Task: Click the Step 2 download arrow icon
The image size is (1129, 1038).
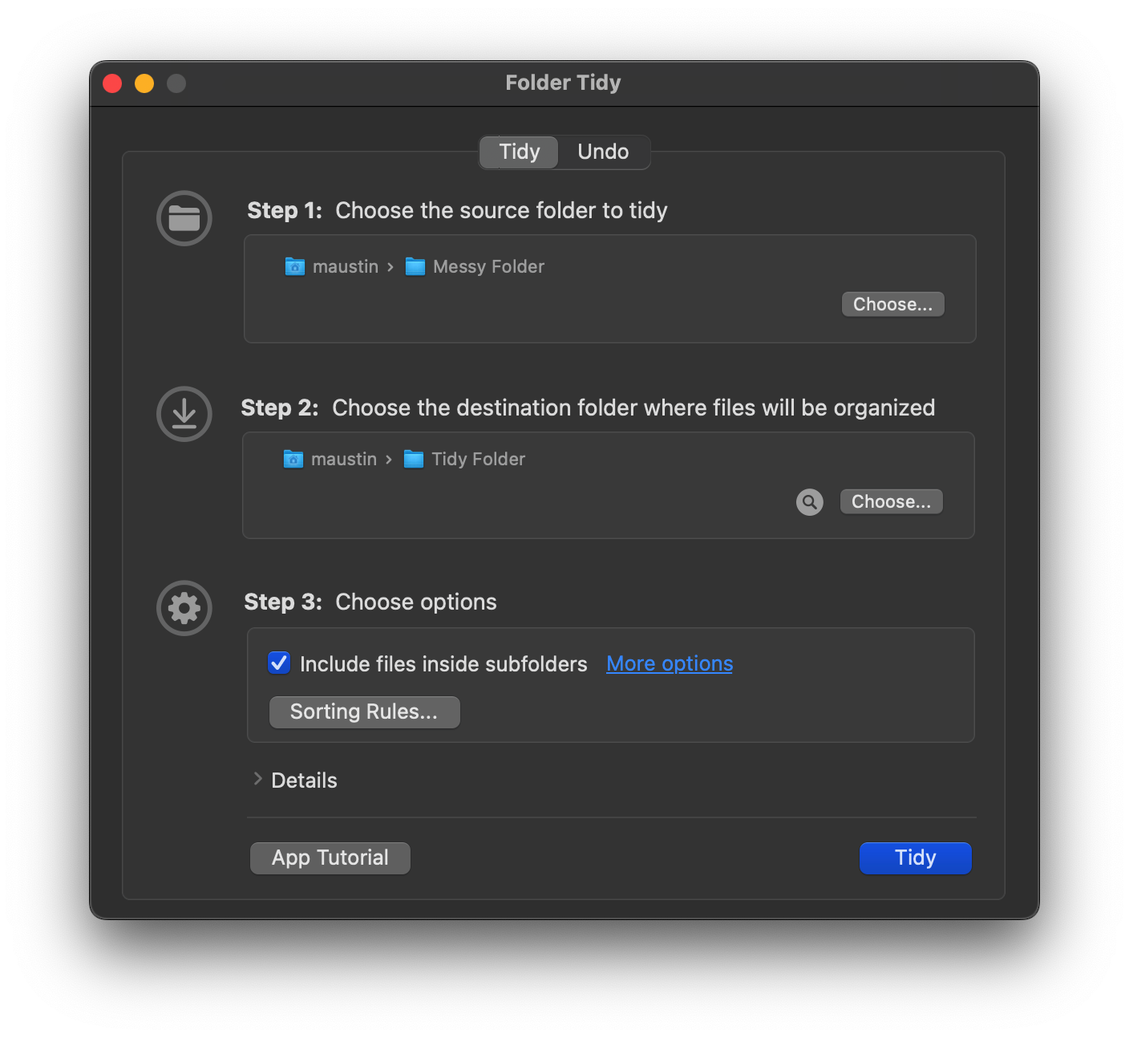Action: point(184,414)
